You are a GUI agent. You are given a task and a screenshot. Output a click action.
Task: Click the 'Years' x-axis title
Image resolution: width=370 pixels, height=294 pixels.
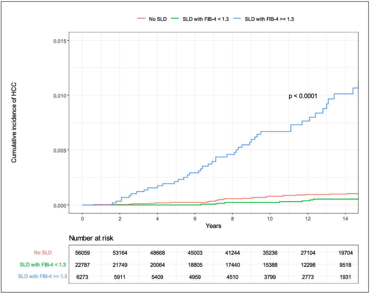point(213,226)
